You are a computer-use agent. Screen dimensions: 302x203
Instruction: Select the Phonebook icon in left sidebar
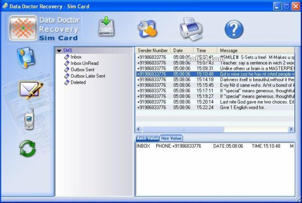26,58
